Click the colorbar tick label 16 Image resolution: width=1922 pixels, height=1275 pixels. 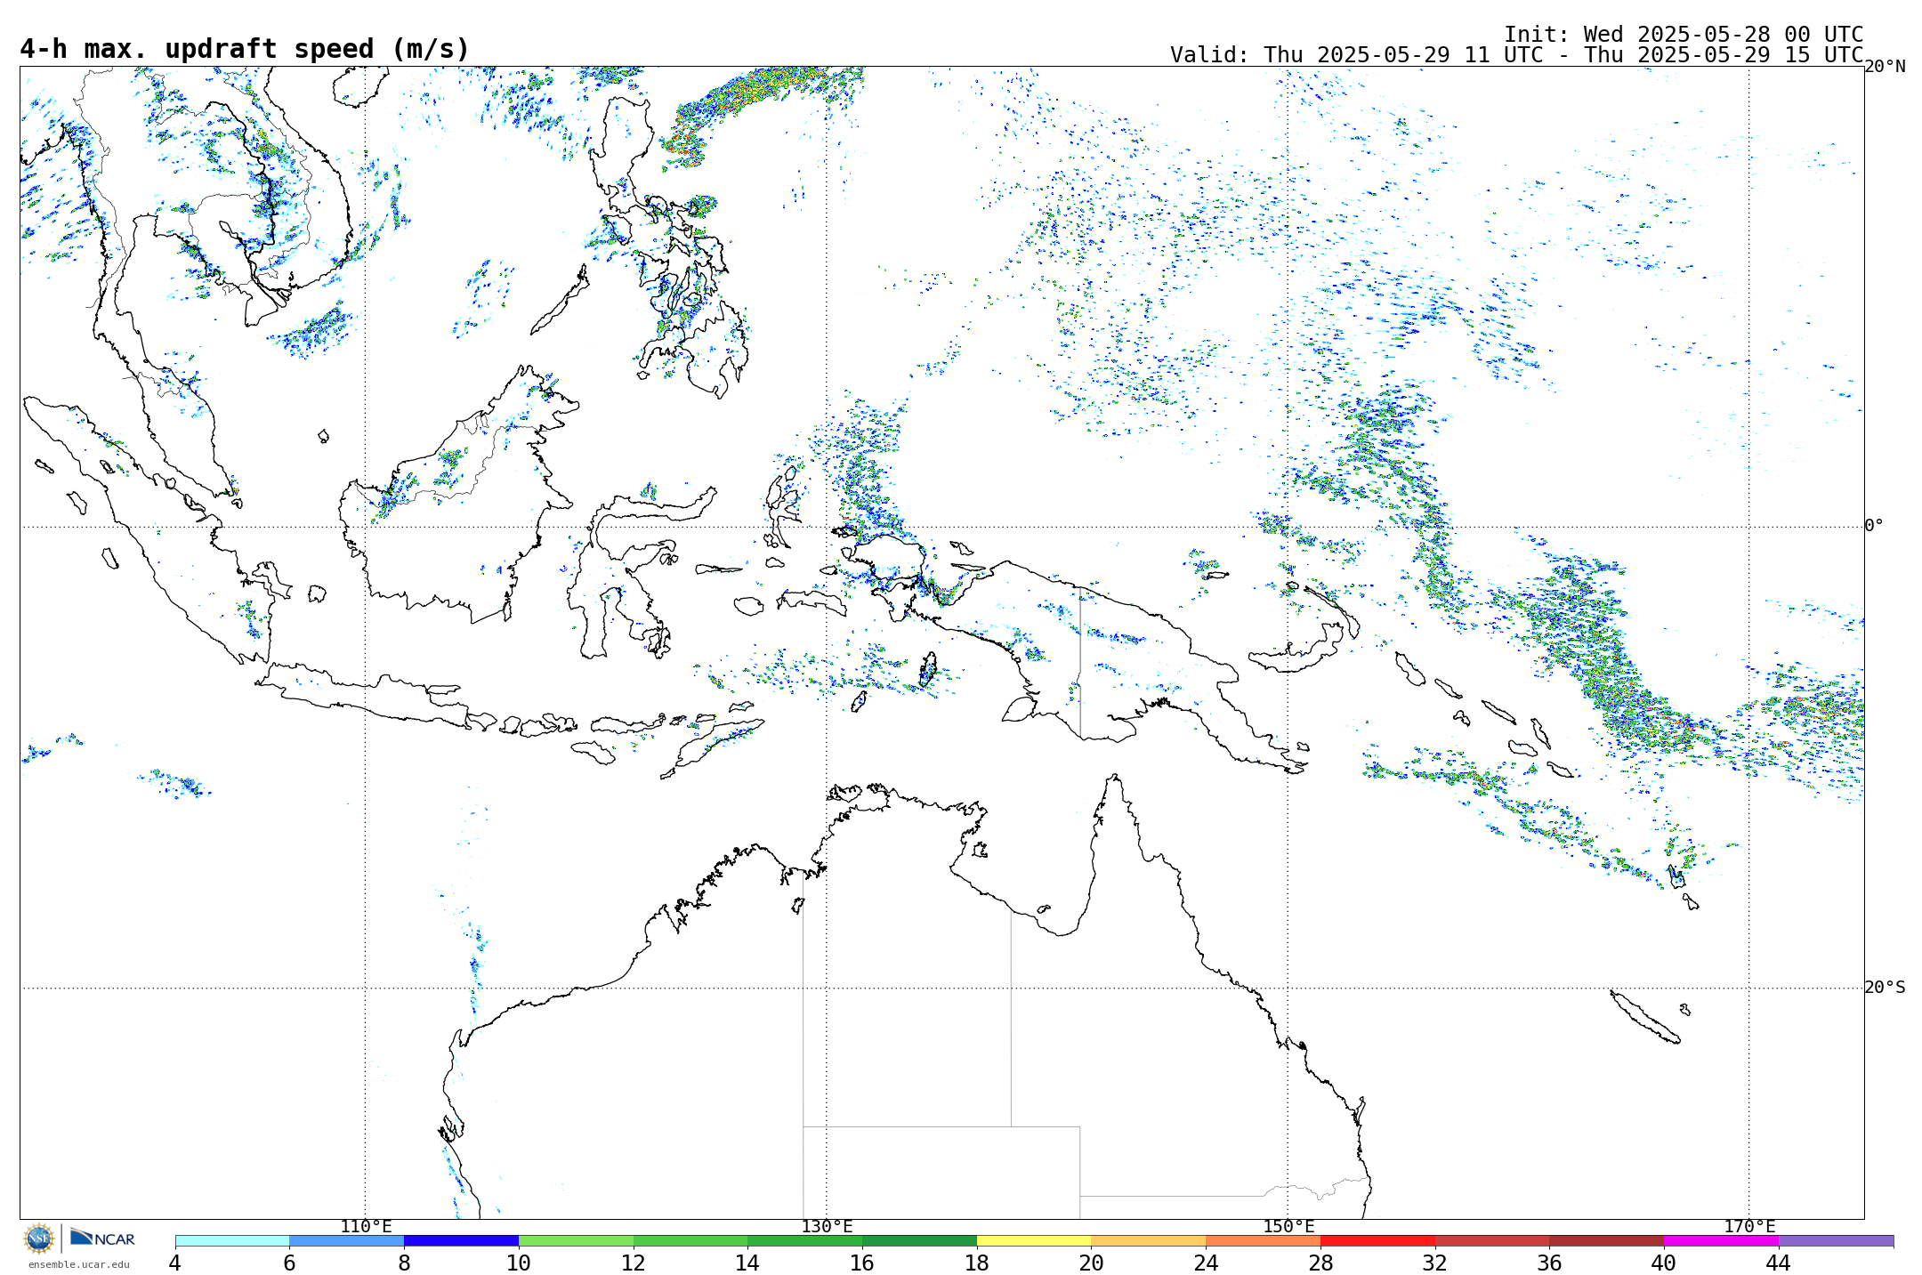862,1263
